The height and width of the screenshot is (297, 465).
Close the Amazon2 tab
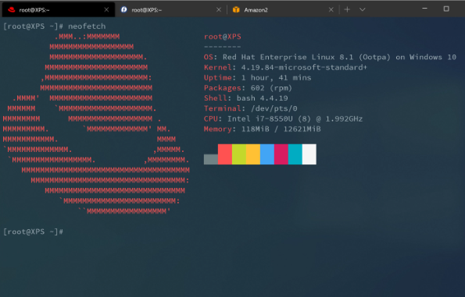(331, 10)
